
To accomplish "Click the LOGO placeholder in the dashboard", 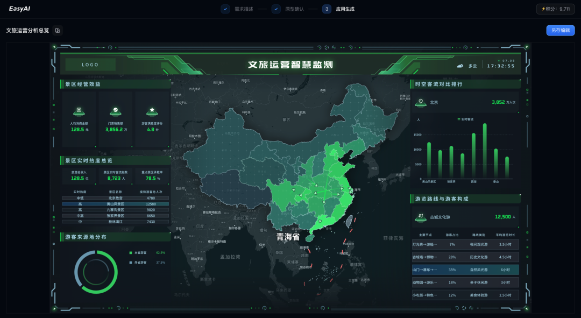I will click(90, 65).
